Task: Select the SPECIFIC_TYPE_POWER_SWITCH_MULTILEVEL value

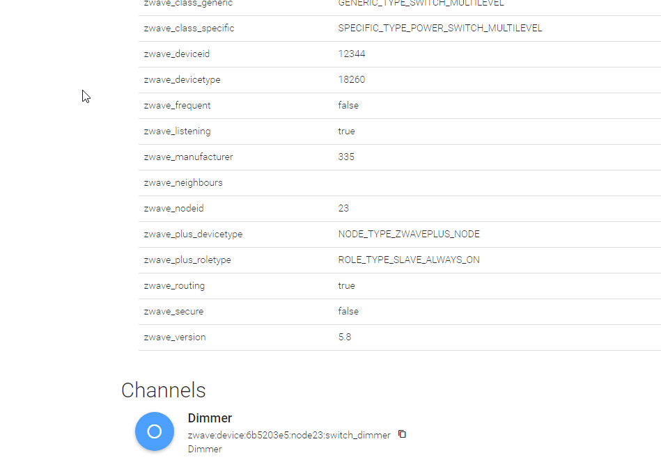Action: click(440, 29)
